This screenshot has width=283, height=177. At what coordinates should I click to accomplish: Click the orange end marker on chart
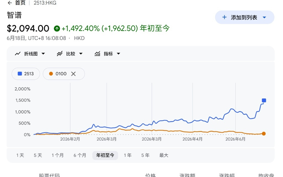264,134
